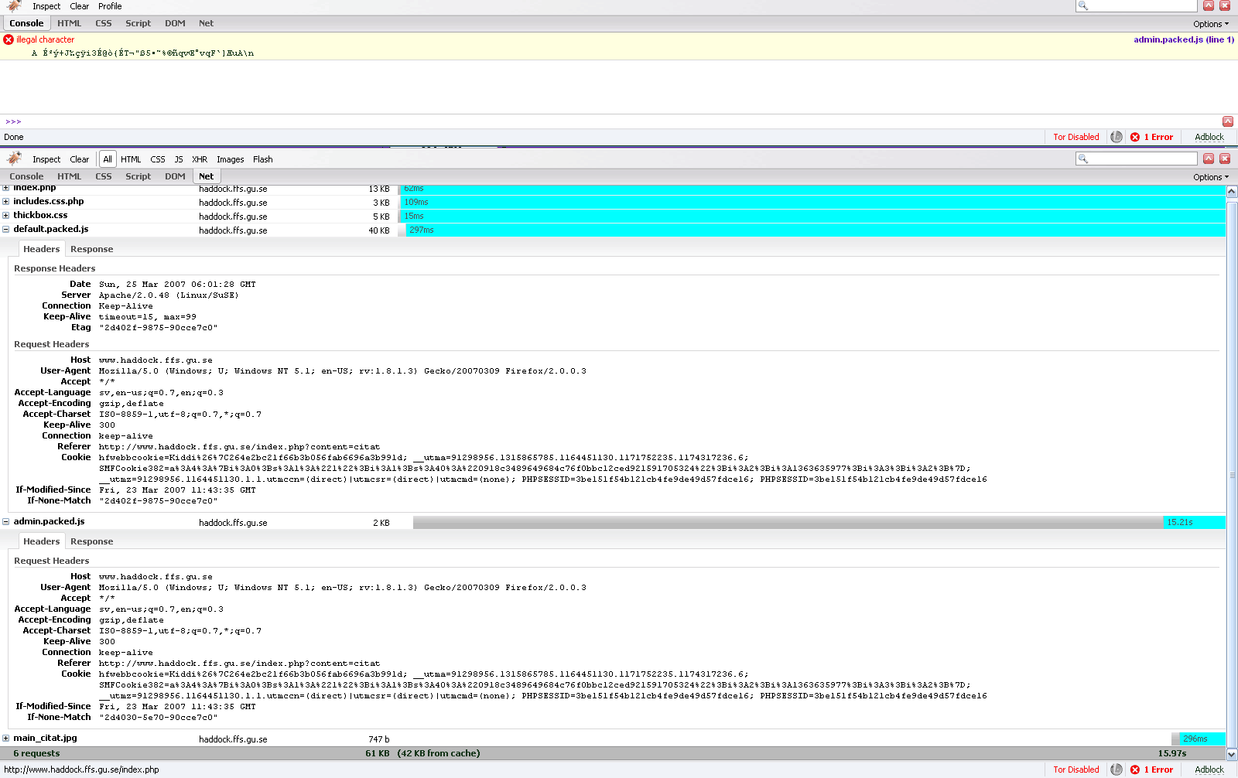Click the '6 requests' summary text

pyautogui.click(x=36, y=753)
